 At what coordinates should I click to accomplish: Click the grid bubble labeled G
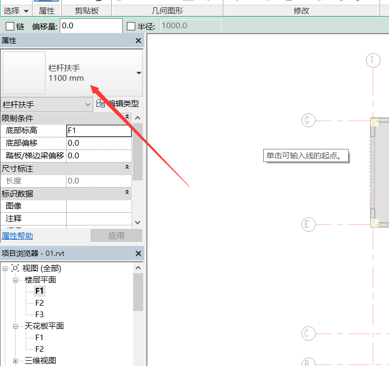point(308,121)
